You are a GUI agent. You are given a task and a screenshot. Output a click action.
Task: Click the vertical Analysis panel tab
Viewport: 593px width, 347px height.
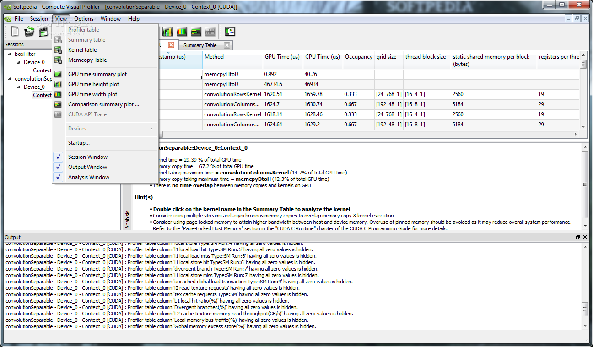point(128,220)
